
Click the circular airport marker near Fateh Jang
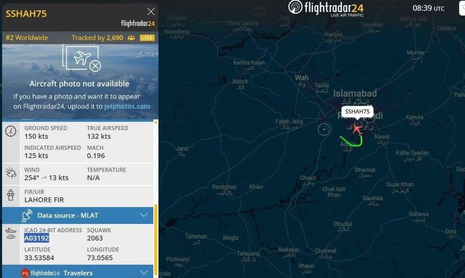(323, 129)
